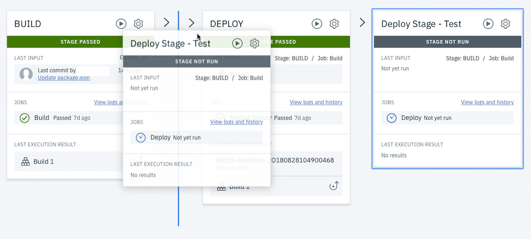Select Deploy Not yet run job in blue-outlined card
Viewport: 531px width, 239px height.
[447, 118]
